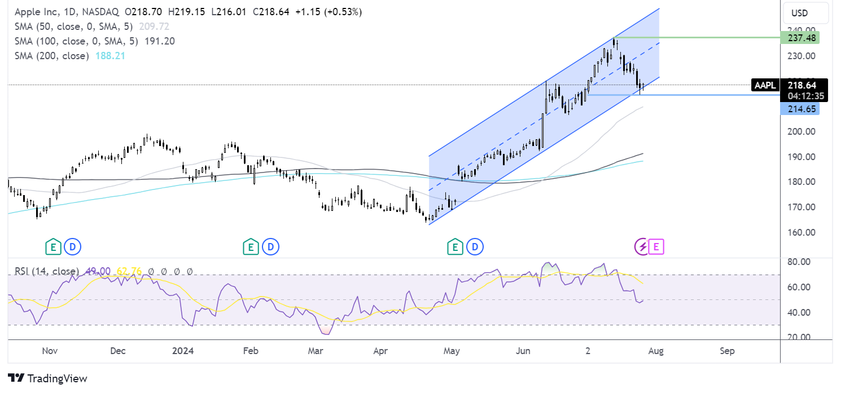This screenshot has width=841, height=393.
Task: Click the Feb label on the time axis
Action: (x=251, y=351)
